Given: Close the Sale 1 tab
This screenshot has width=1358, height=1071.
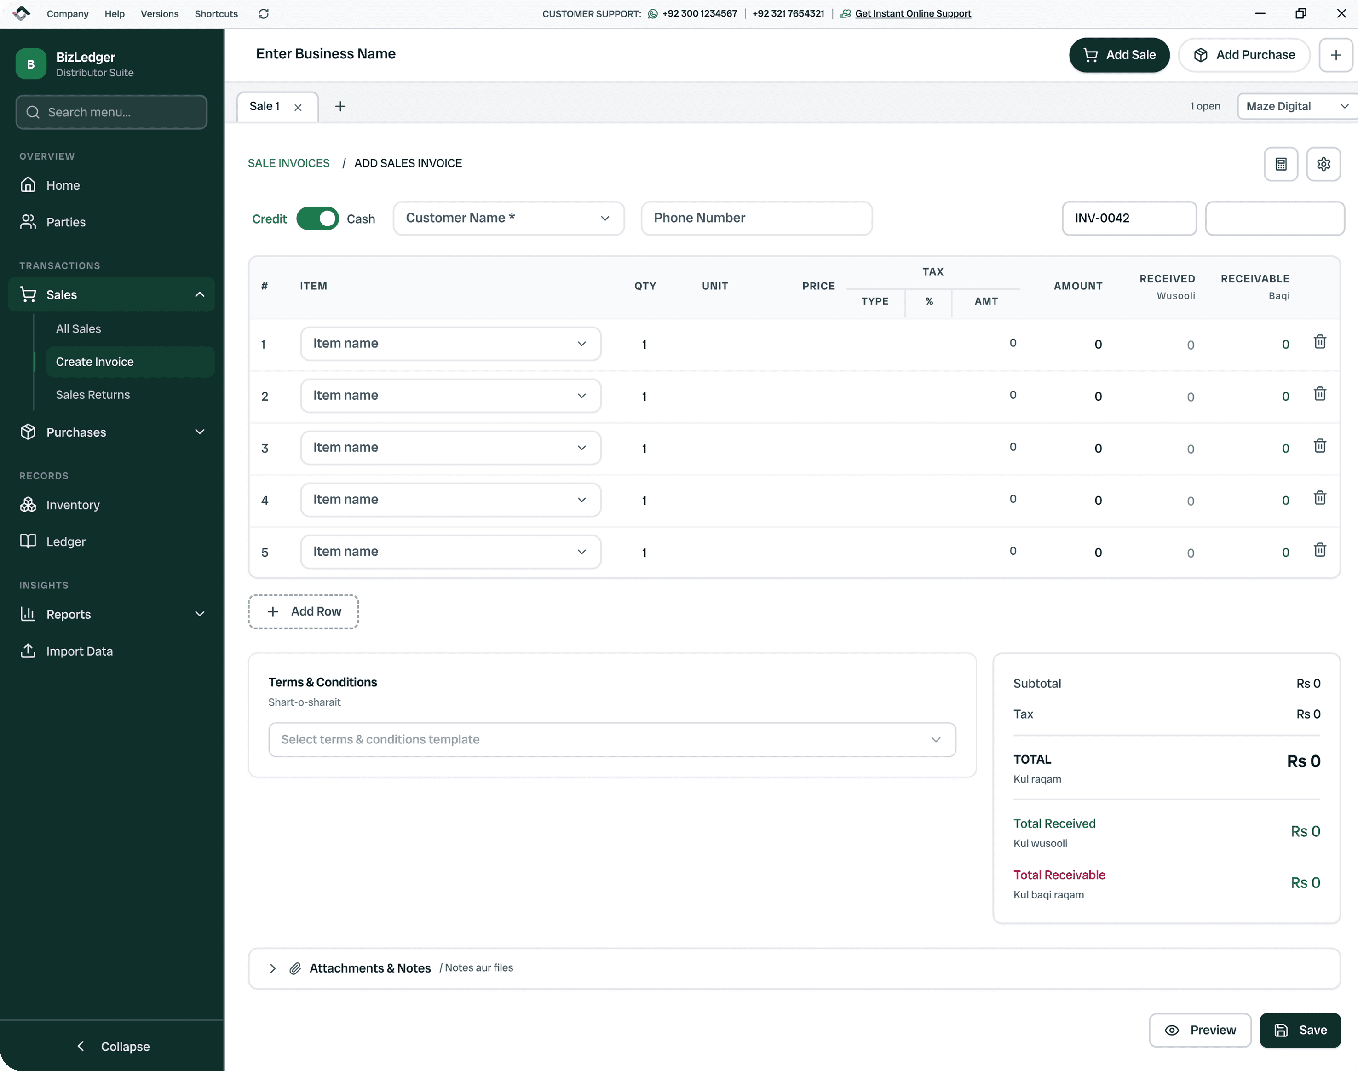Looking at the screenshot, I should tap(298, 107).
